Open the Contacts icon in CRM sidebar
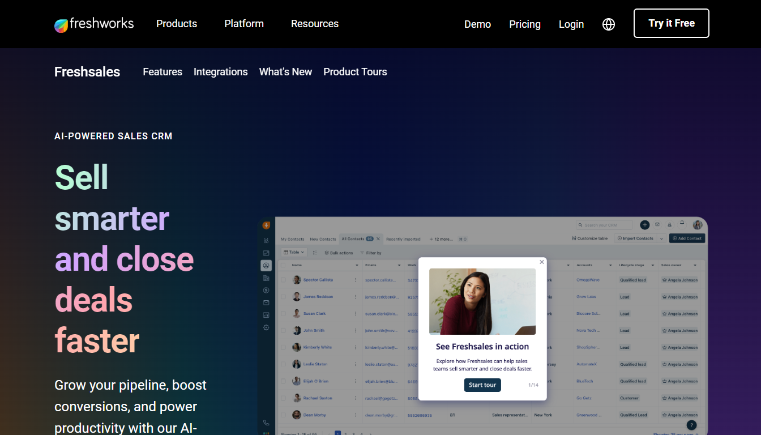Viewport: 761px width, 435px height. (266, 265)
